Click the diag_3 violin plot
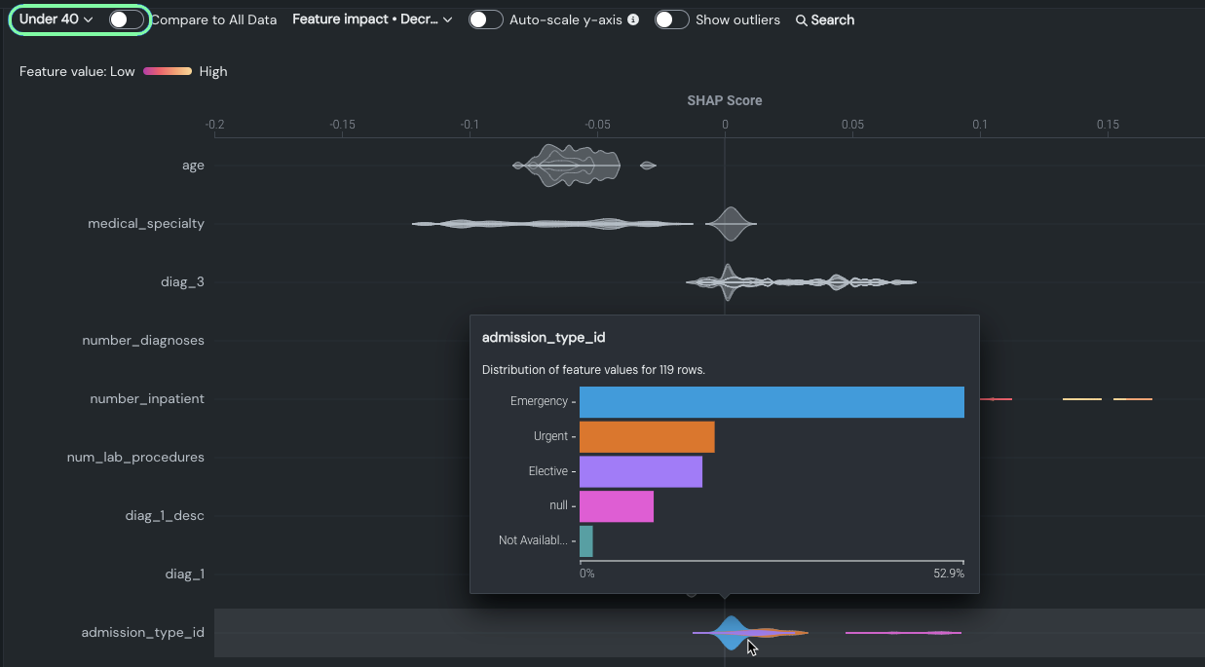 799,282
